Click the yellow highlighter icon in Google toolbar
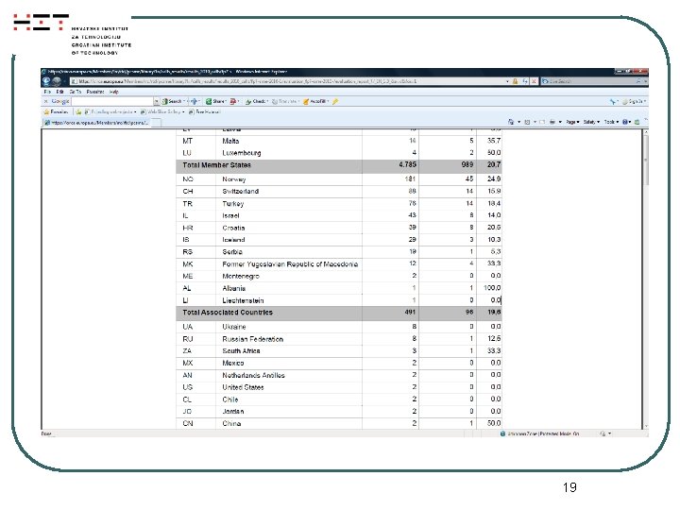The width and height of the screenshot is (680, 510). [x=334, y=101]
